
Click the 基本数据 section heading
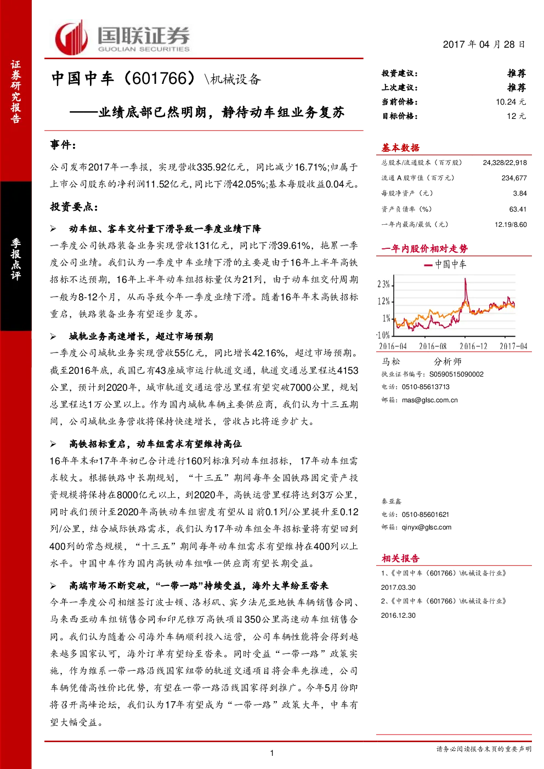400,147
